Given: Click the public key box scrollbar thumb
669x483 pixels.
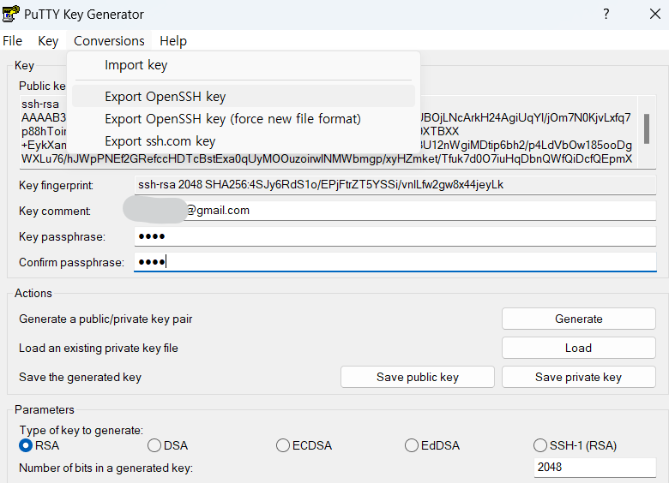Looking at the screenshot, I should pos(647,128).
